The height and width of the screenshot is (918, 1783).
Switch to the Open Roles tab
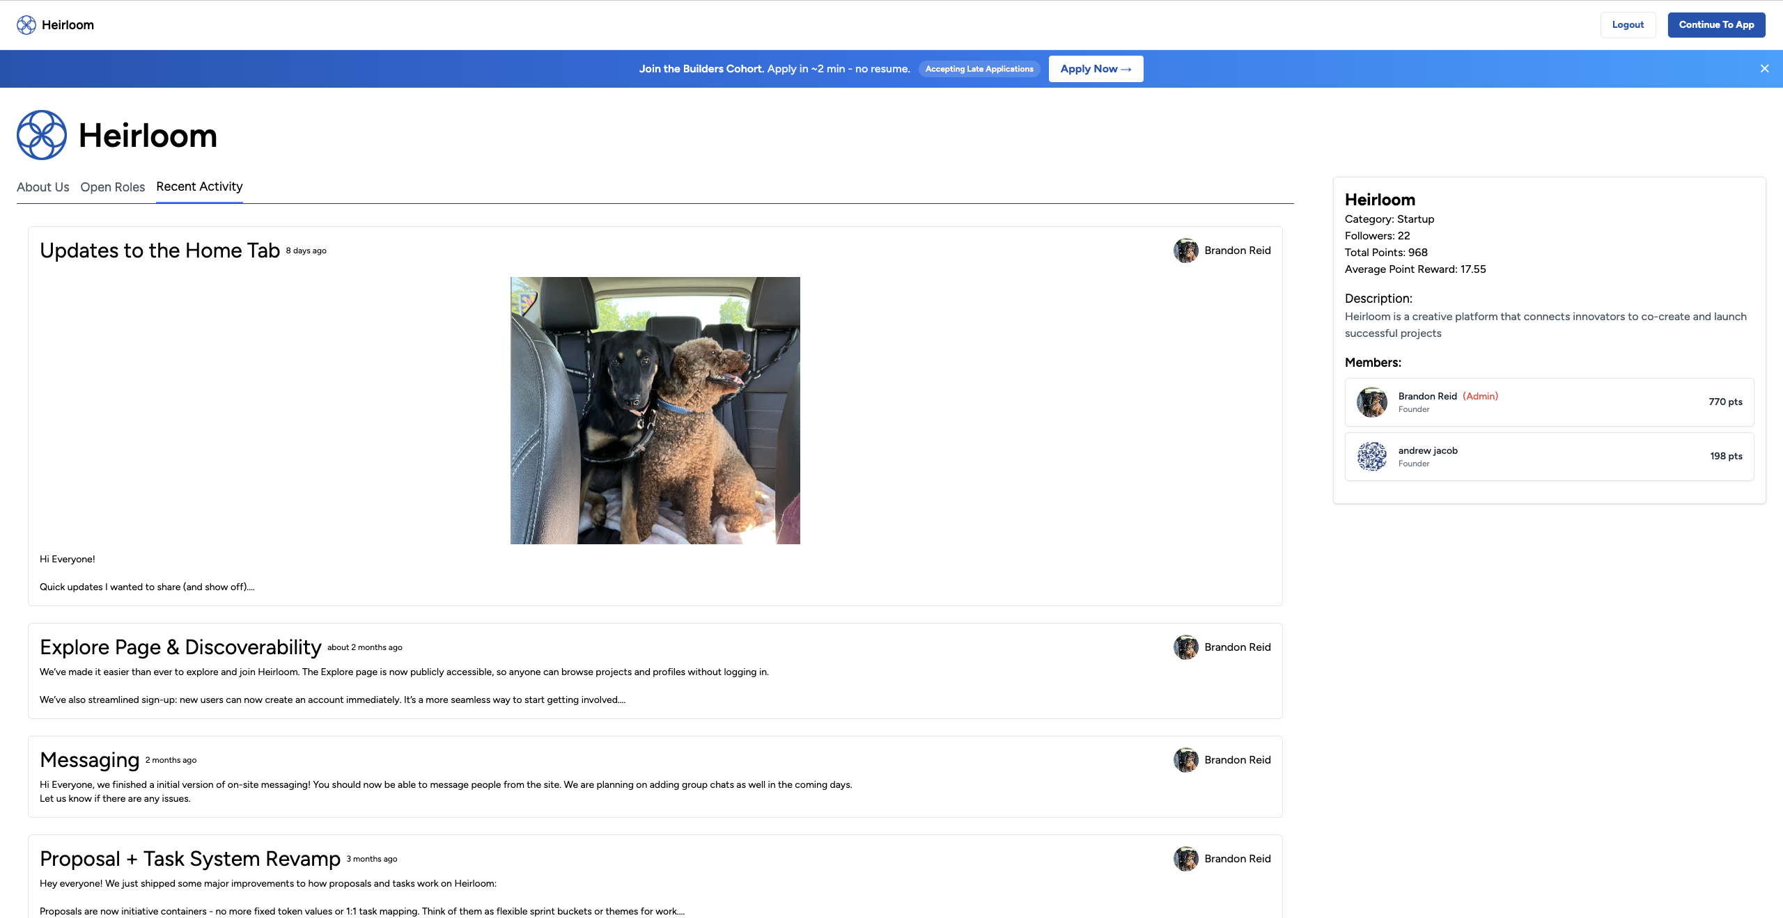(x=112, y=187)
